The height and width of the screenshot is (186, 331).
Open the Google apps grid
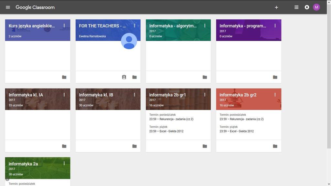tap(296, 7)
